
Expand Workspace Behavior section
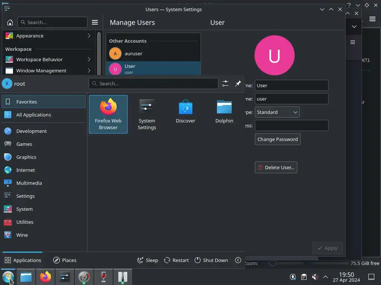tap(48, 59)
